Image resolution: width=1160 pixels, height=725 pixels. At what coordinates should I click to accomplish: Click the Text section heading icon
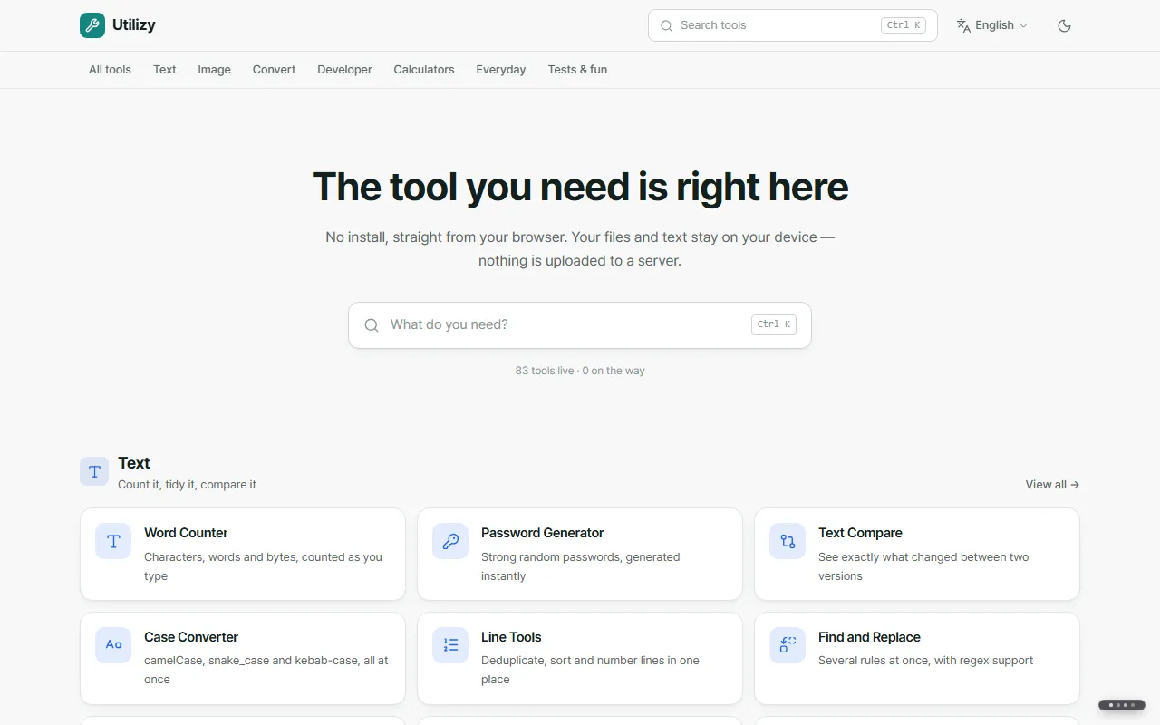(94, 471)
